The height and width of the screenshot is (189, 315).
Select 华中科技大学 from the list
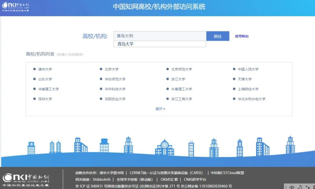click(115, 89)
